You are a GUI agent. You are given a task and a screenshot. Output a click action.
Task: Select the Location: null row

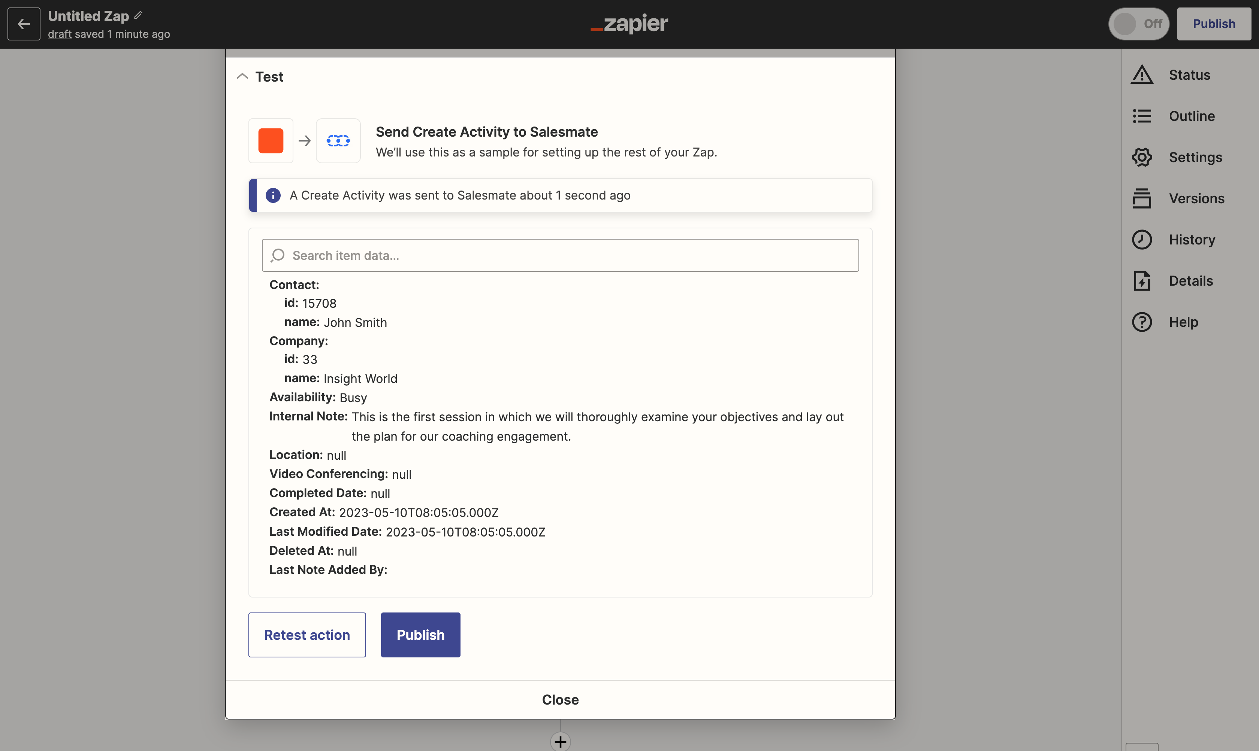point(307,455)
